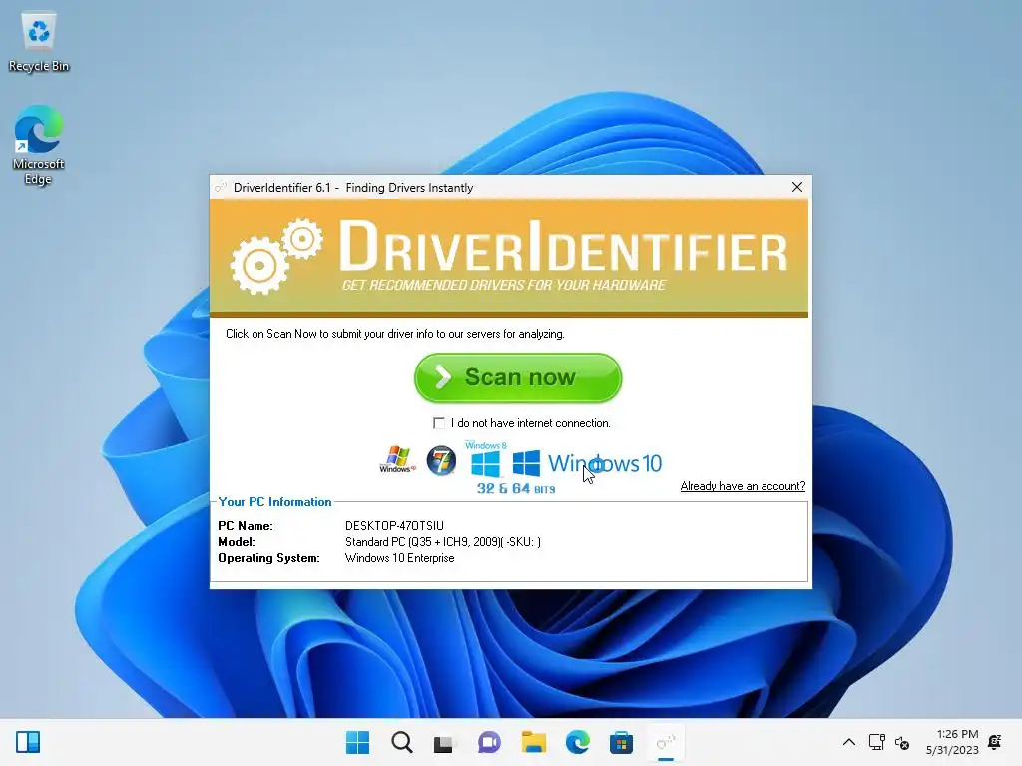This screenshot has height=766, width=1022.
Task: Open the Widgets panel on the taskbar
Action: (x=28, y=742)
